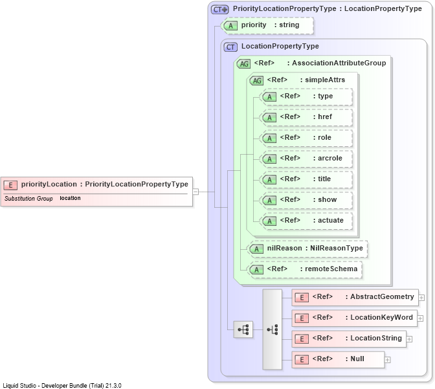435x389 pixels.
Task: Click the E icon of LocationString
Action: point(302,339)
